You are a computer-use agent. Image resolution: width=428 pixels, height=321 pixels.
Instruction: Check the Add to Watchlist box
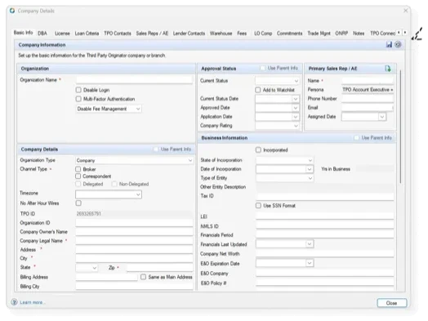point(258,90)
